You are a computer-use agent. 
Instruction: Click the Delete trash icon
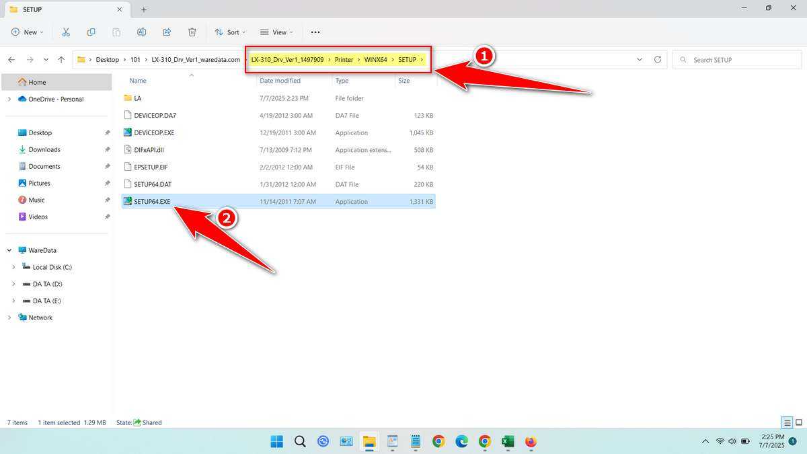pyautogui.click(x=192, y=32)
